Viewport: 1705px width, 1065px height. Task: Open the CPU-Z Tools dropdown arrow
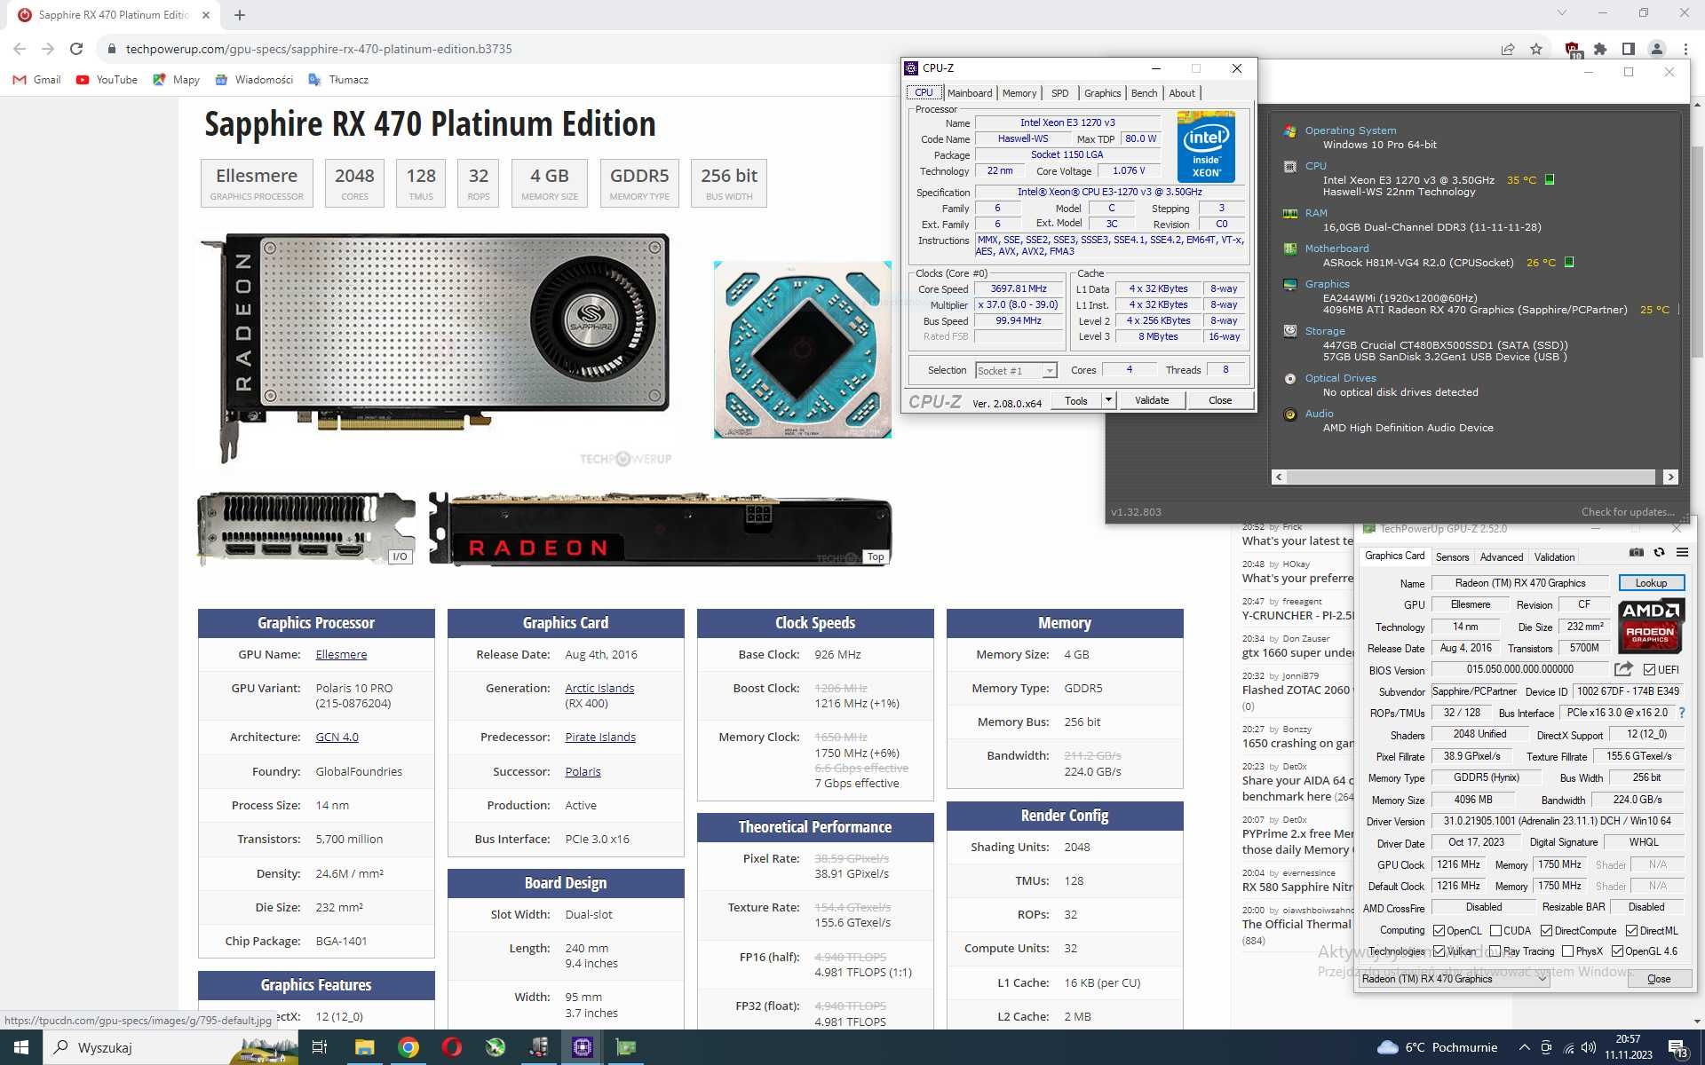point(1108,400)
